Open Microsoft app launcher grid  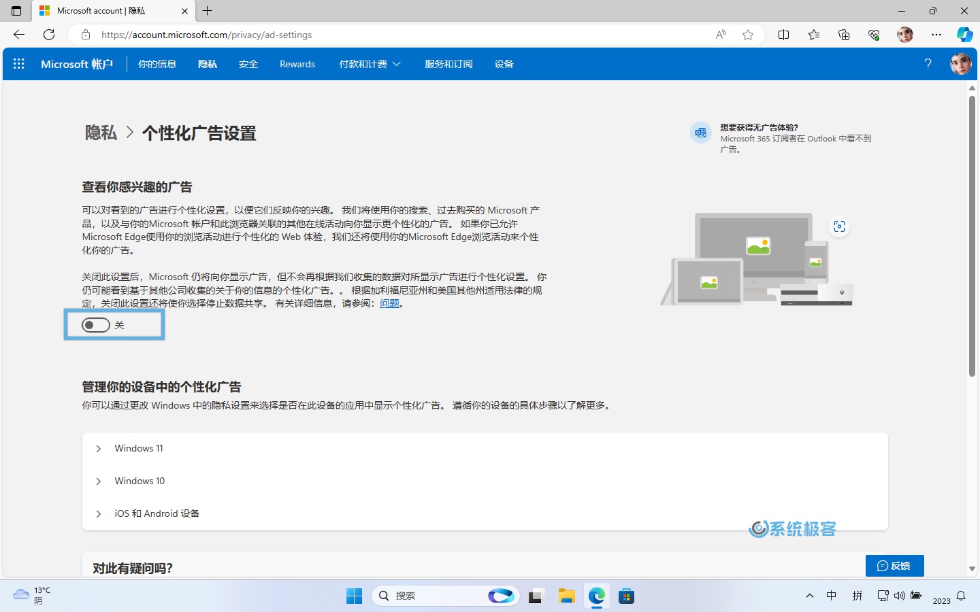pyautogui.click(x=19, y=64)
